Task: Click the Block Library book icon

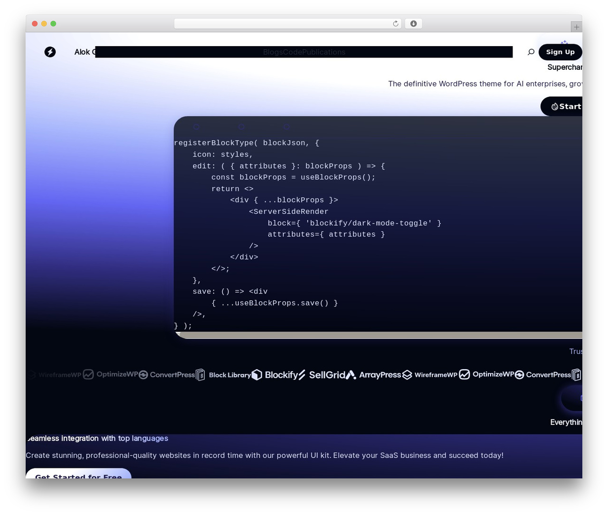Action: point(200,375)
